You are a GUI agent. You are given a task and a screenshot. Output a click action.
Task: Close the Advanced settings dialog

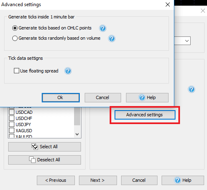[168, 5]
